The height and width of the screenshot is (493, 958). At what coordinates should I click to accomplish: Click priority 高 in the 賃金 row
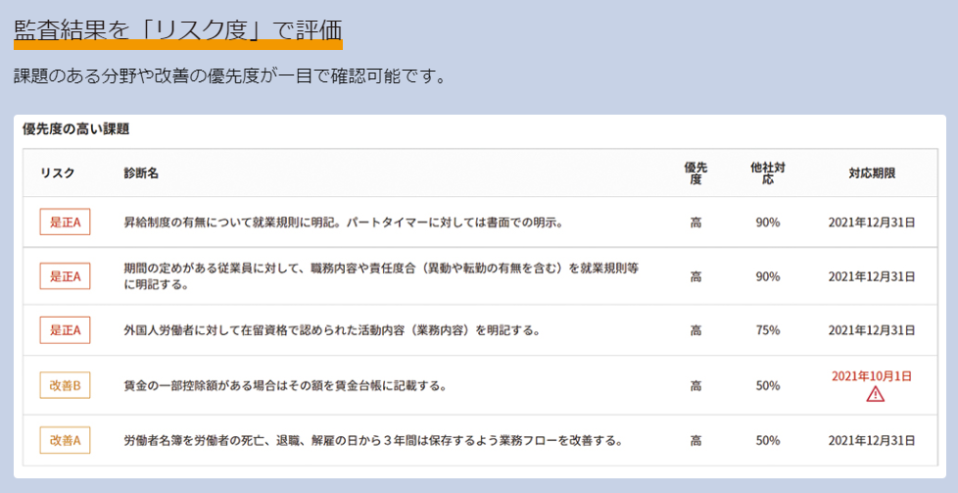695,386
